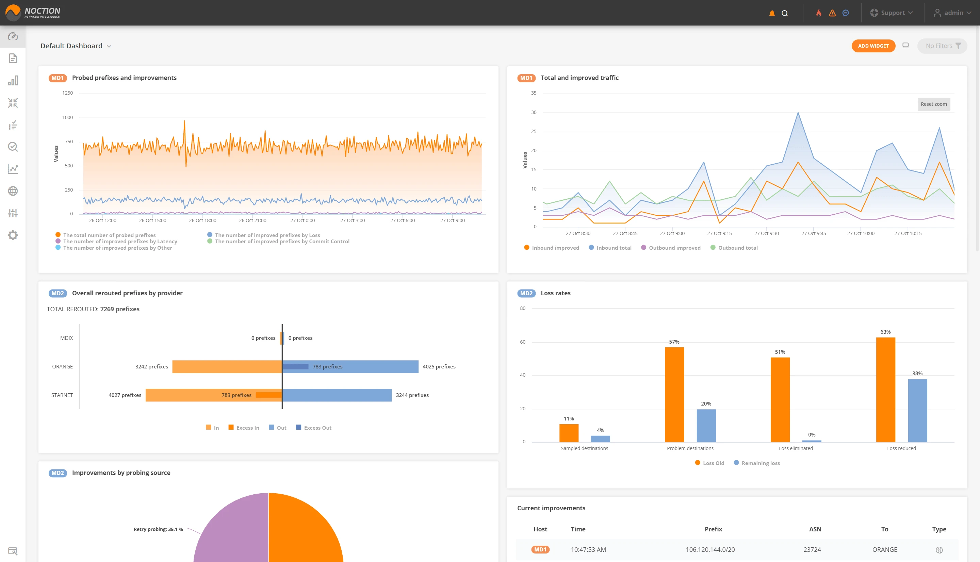980x562 pixels.
Task: Click the red flame alert icon in header
Action: (x=819, y=13)
